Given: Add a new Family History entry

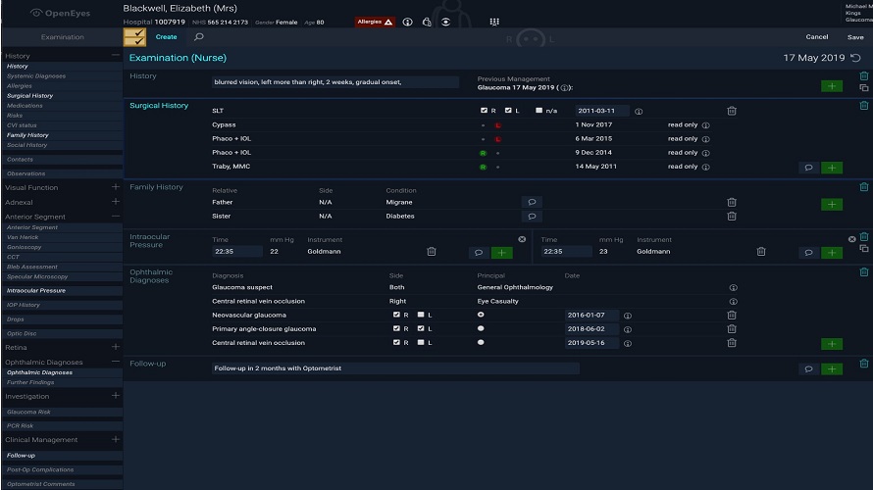Looking at the screenshot, I should pyautogui.click(x=832, y=204).
